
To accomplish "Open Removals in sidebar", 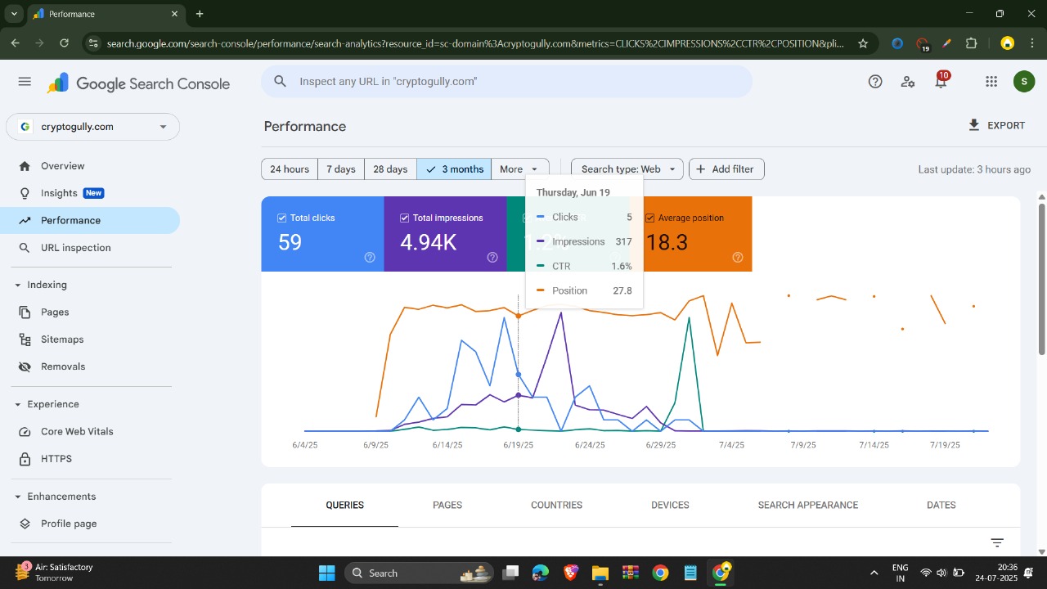I will point(90,366).
